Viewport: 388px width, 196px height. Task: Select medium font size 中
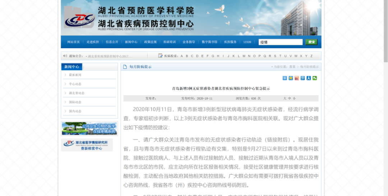(290, 98)
